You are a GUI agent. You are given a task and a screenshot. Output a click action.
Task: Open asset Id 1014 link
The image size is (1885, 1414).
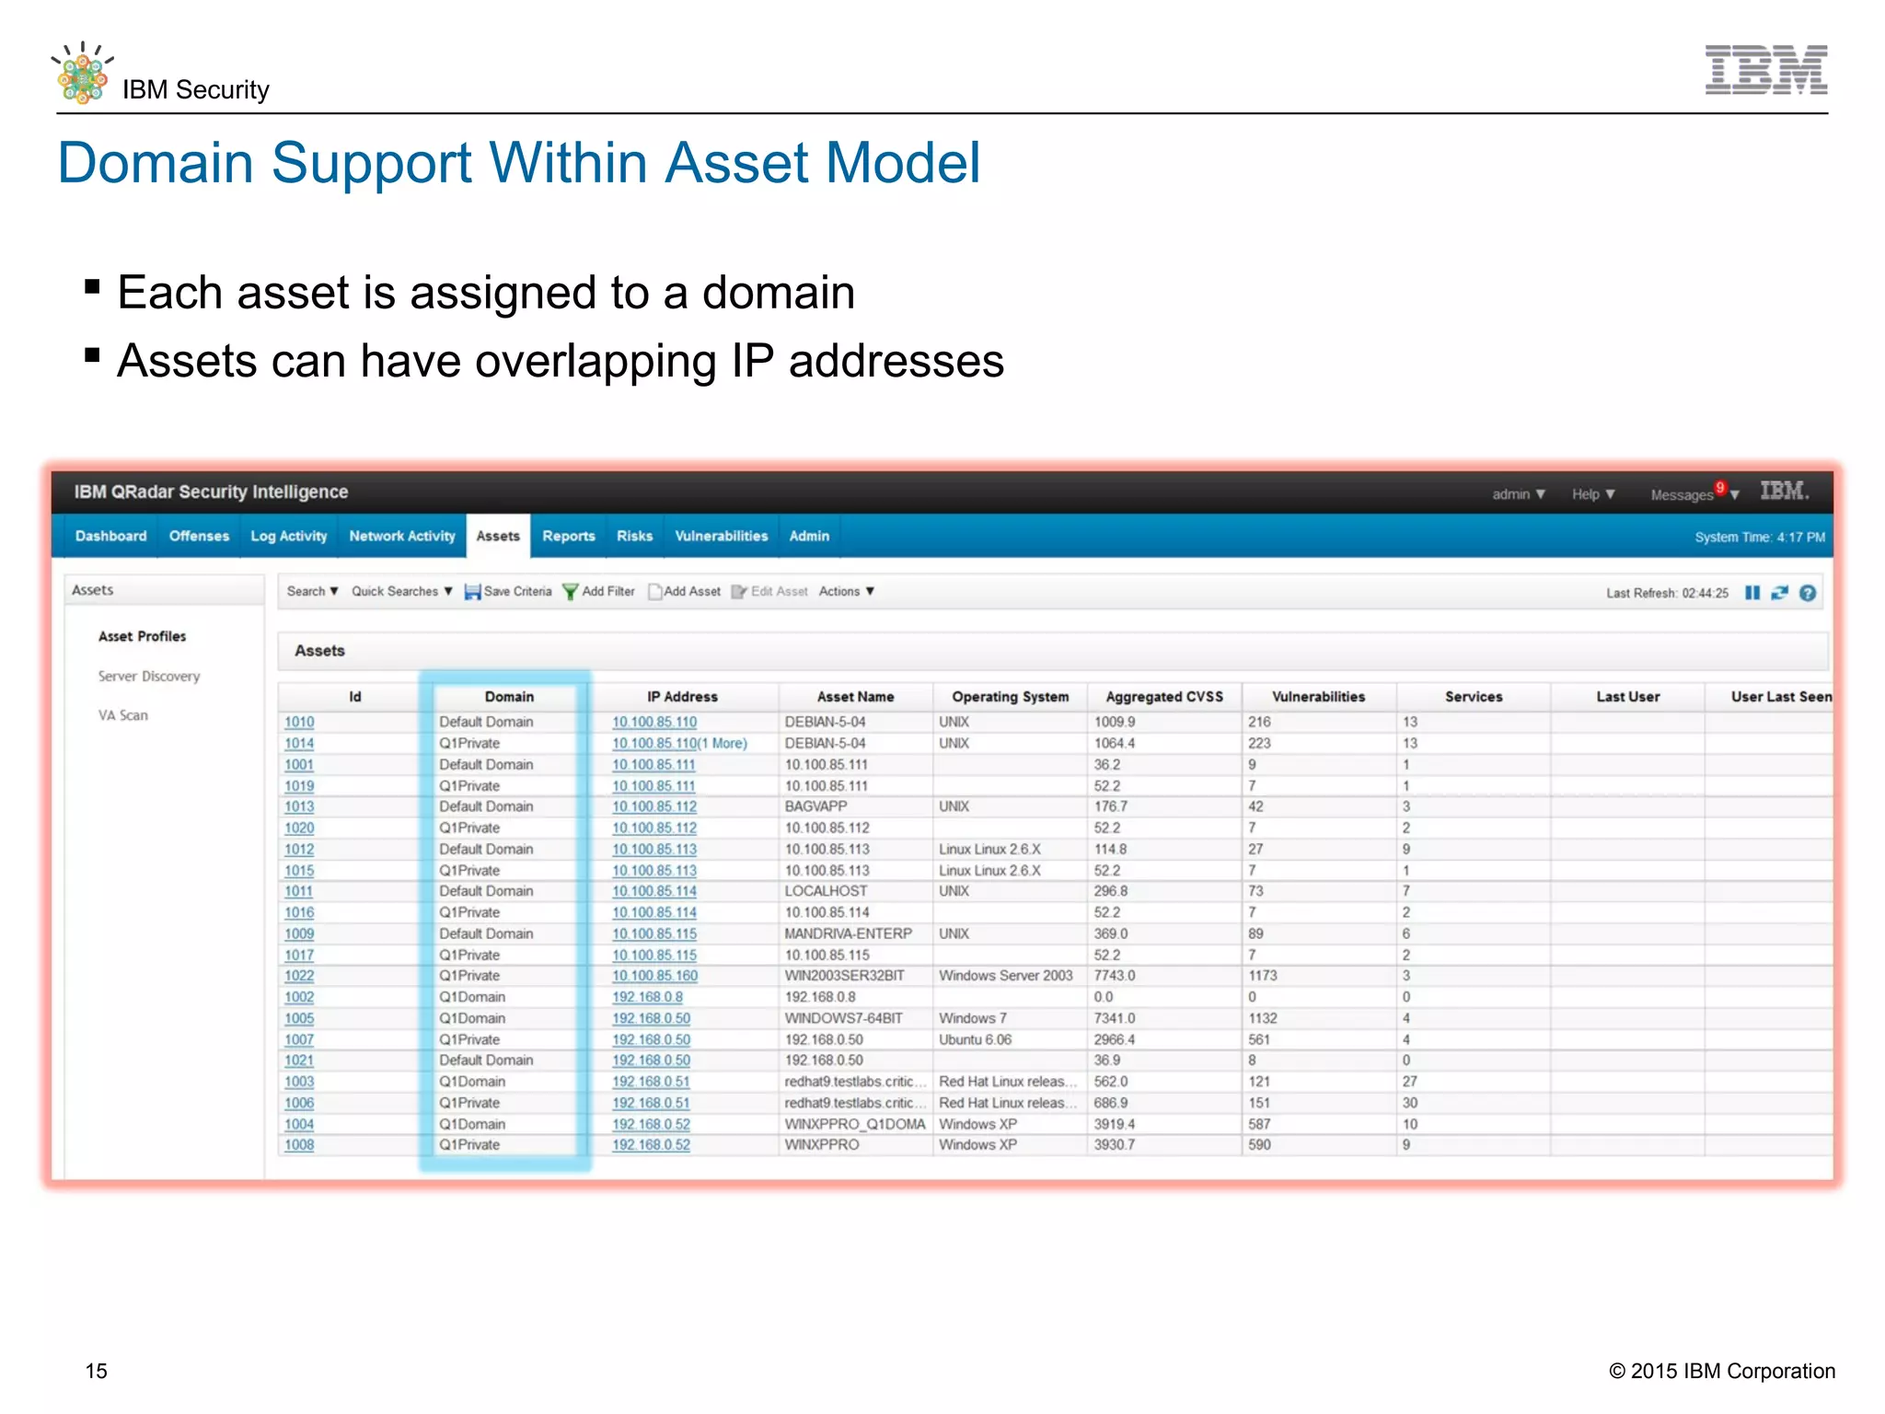coord(299,744)
